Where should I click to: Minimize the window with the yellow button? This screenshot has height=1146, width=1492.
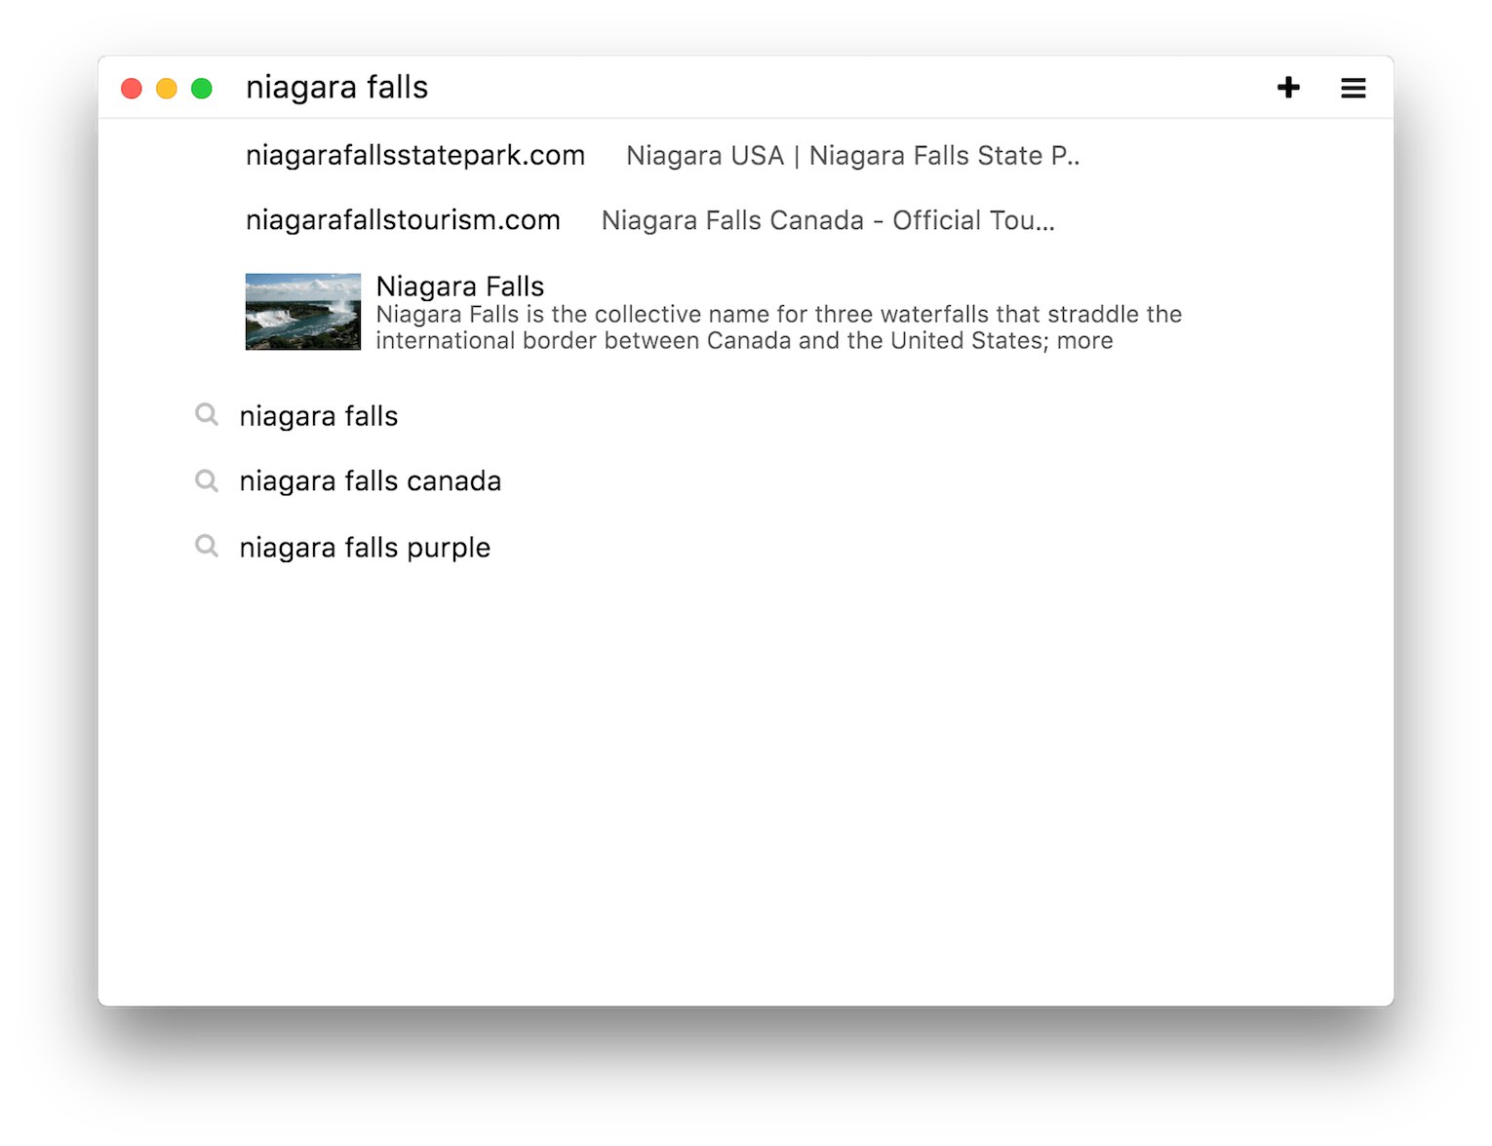point(167,89)
